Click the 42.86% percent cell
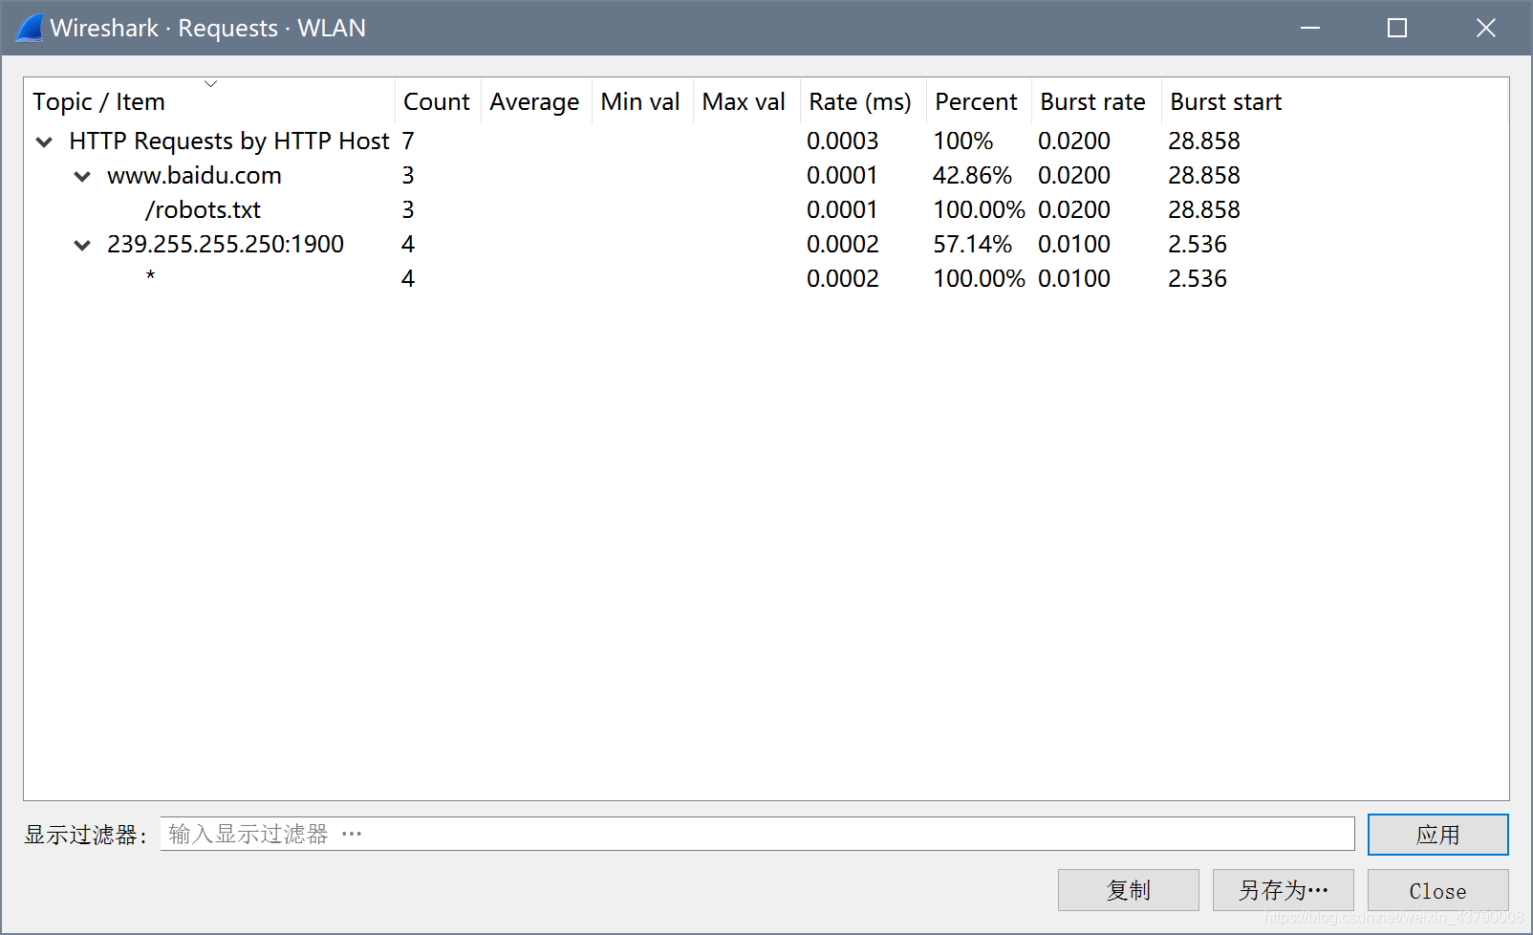This screenshot has width=1533, height=935. [x=972, y=176]
